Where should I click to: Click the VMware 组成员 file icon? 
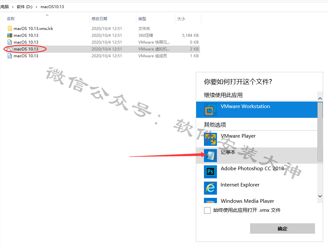click(x=10, y=56)
